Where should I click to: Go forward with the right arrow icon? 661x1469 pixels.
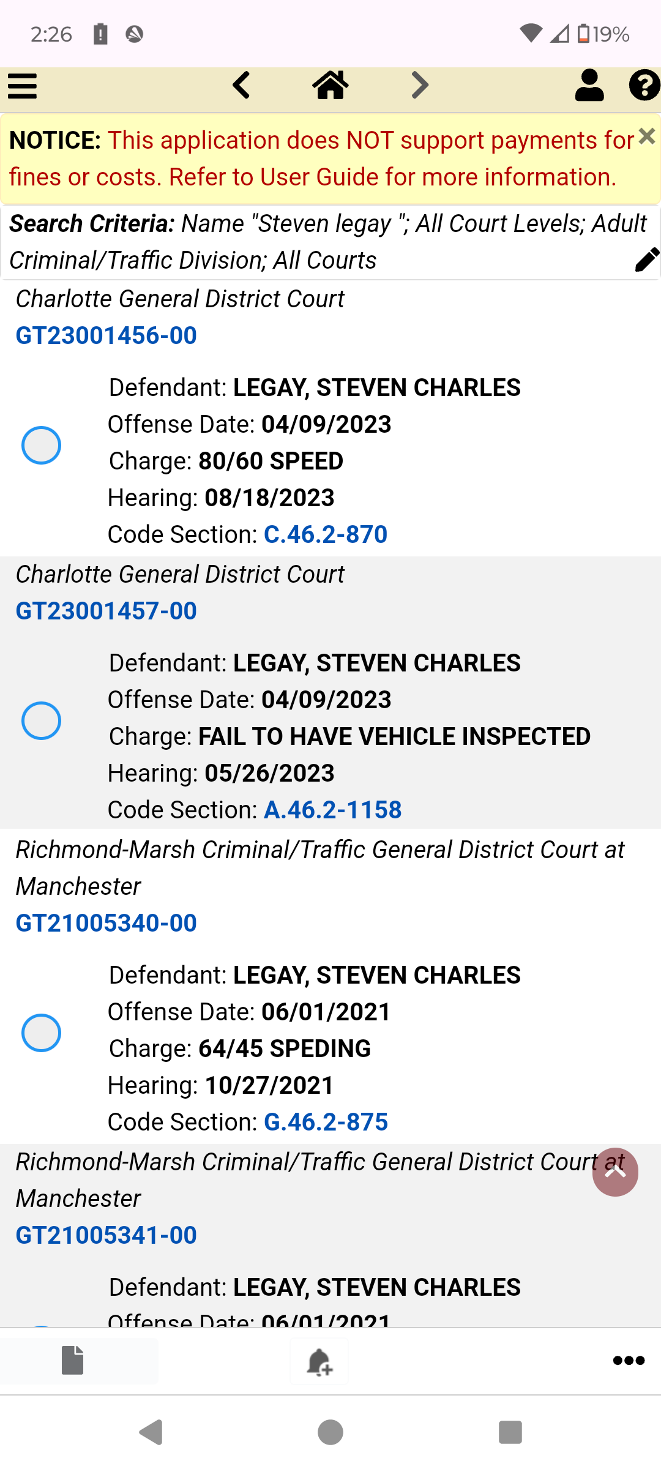pyautogui.click(x=420, y=85)
